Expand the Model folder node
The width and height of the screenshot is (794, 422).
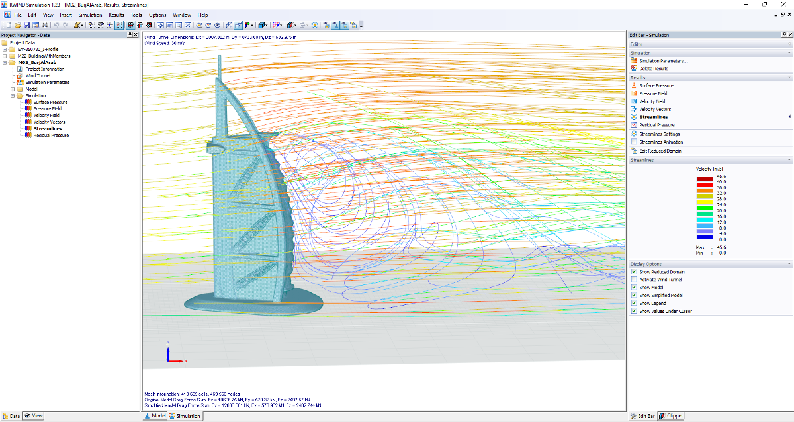coord(12,89)
